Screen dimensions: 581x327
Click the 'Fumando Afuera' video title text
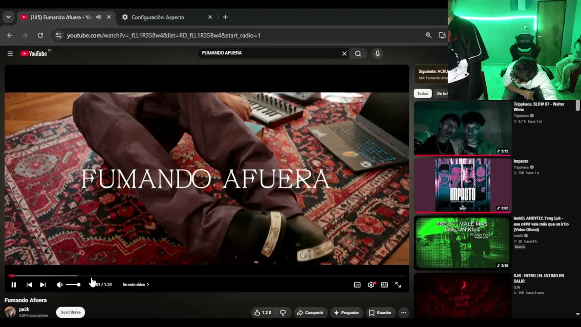tap(25, 300)
